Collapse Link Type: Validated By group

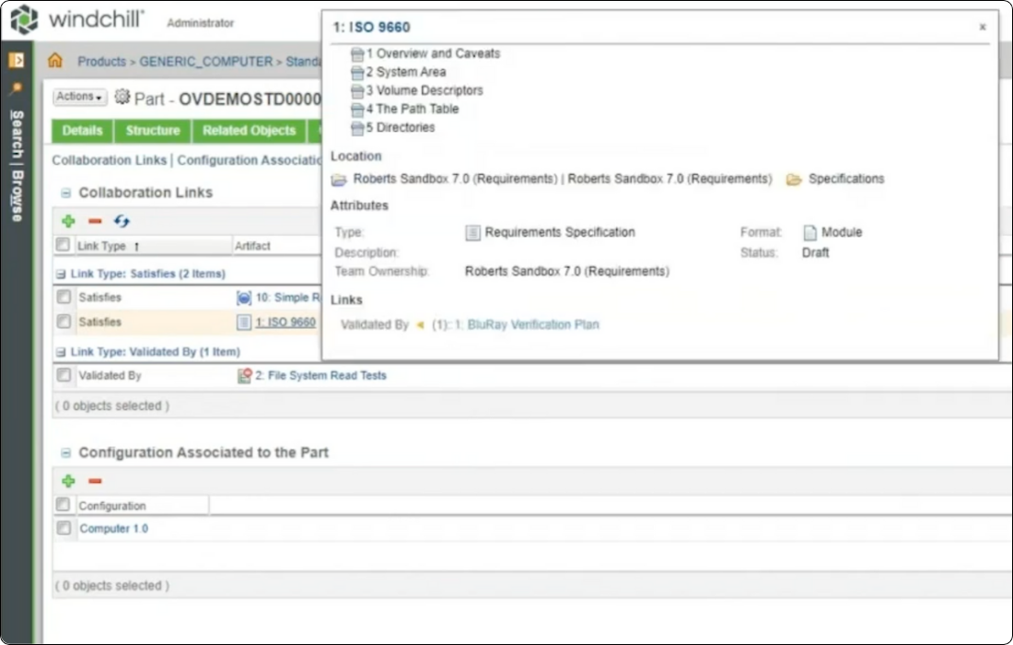point(61,352)
